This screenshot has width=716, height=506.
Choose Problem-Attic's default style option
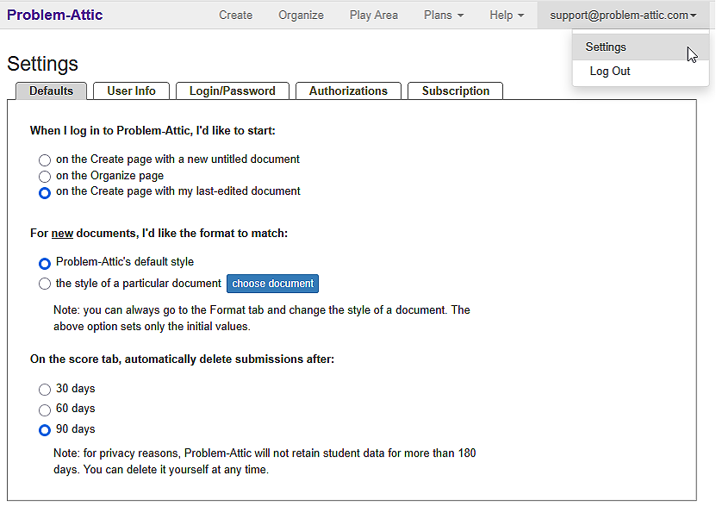pyautogui.click(x=45, y=264)
